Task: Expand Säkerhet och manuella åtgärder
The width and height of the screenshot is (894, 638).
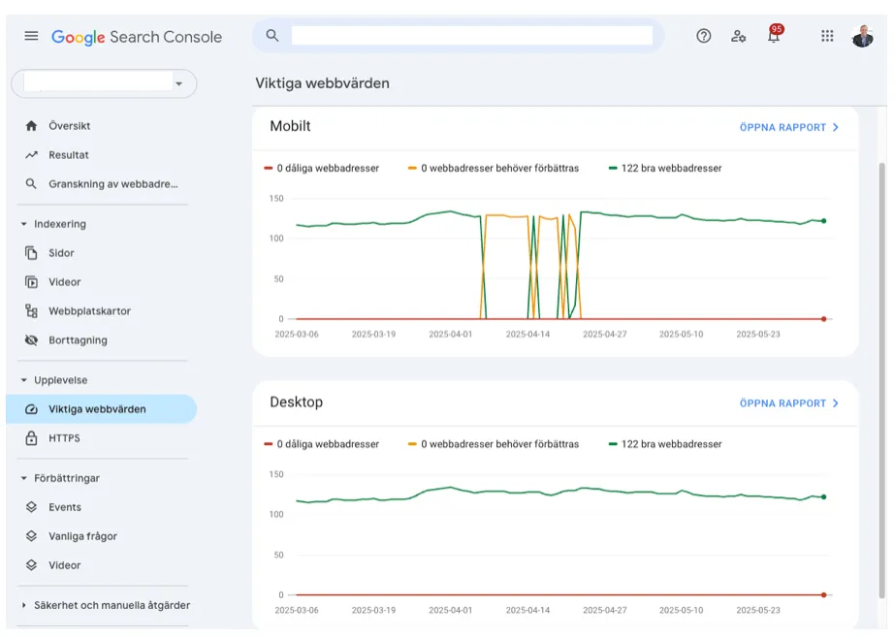Action: click(x=24, y=605)
